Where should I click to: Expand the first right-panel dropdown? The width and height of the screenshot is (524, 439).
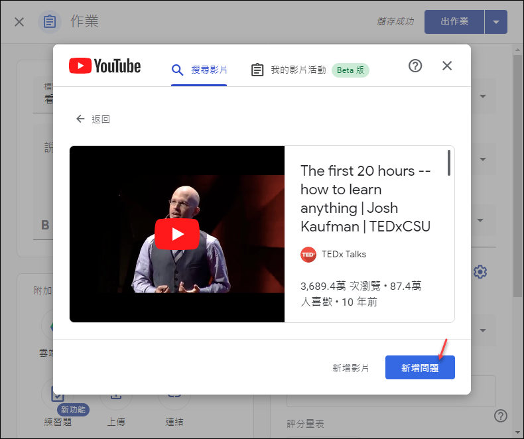click(x=483, y=96)
